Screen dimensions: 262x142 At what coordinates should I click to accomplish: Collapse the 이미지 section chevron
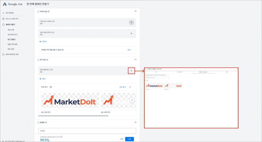point(135,11)
